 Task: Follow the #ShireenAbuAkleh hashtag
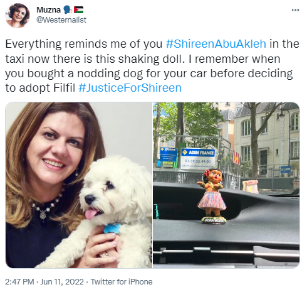(216, 44)
